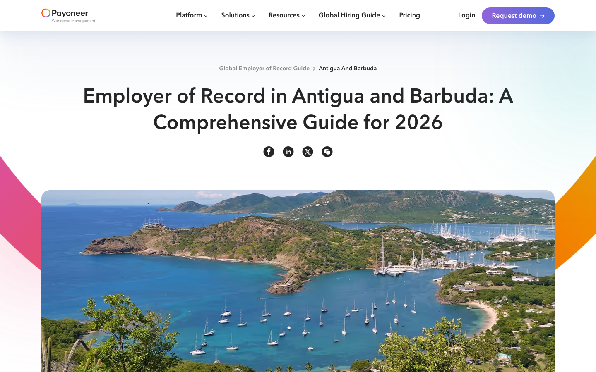Expand the Solutions menu
Image resolution: width=596 pixels, height=372 pixels.
pos(238,15)
